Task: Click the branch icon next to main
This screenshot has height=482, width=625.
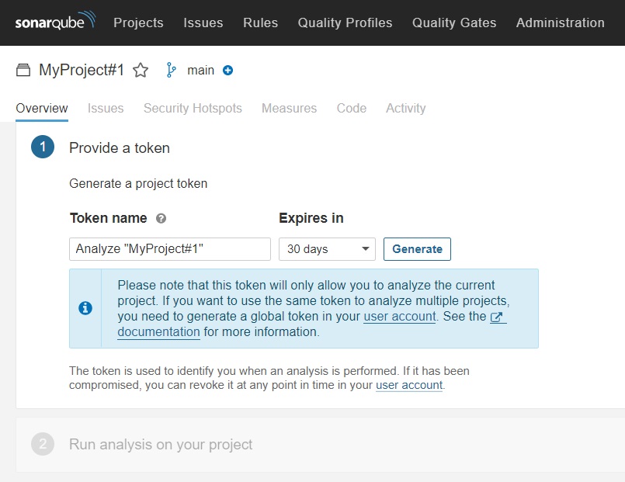Action: coord(171,70)
